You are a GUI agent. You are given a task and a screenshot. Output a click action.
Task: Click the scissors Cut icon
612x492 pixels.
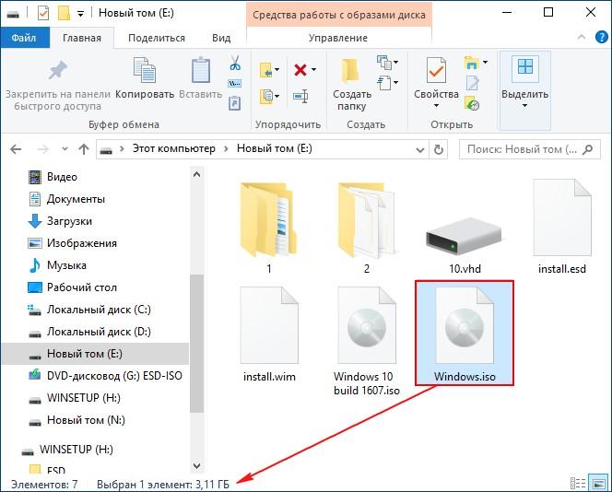[235, 63]
